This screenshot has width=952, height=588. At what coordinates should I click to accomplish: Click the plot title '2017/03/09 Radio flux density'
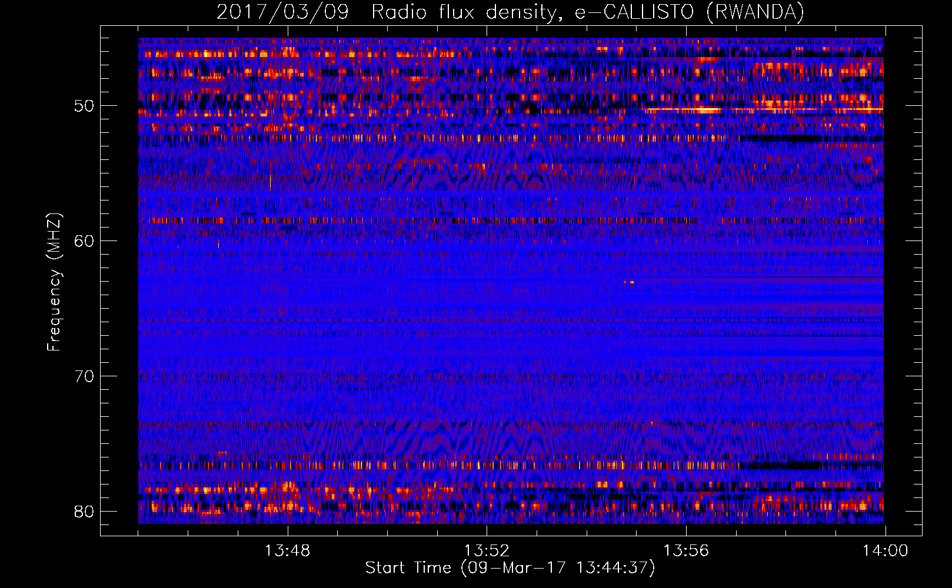coord(510,12)
